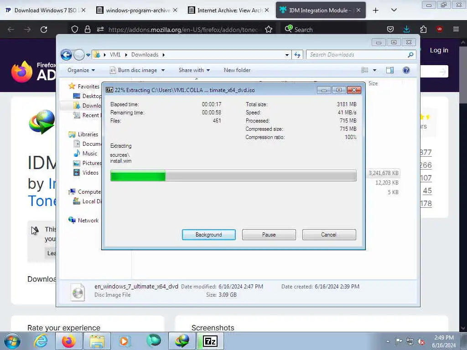The height and width of the screenshot is (350, 467).
Task: Launch Internet Explorer from taskbar
Action: pyautogui.click(x=41, y=341)
